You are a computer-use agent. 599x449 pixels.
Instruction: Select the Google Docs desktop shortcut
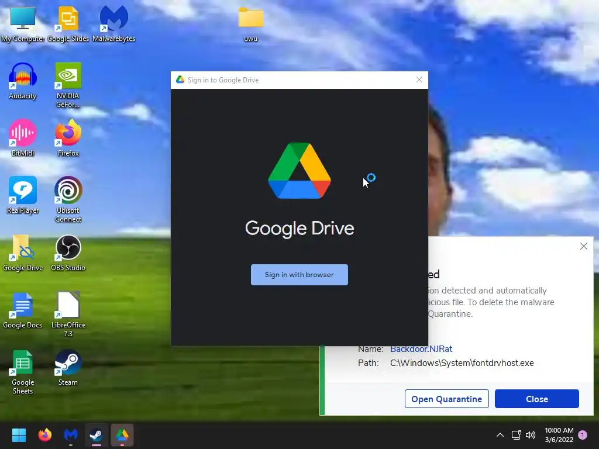[x=23, y=310]
